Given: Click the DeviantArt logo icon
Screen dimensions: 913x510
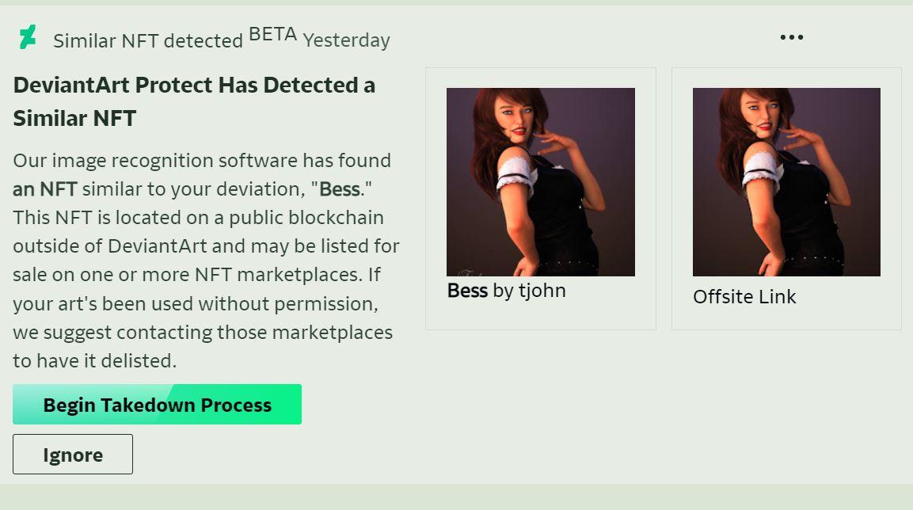Looking at the screenshot, I should tap(28, 37).
